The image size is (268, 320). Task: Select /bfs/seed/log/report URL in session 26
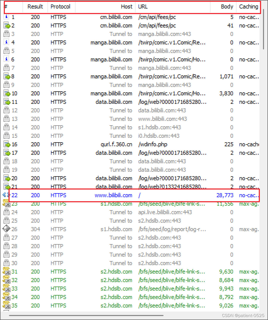[172, 229]
